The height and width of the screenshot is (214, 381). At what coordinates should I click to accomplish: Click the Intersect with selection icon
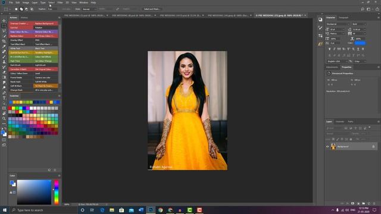pyautogui.click(x=32, y=9)
